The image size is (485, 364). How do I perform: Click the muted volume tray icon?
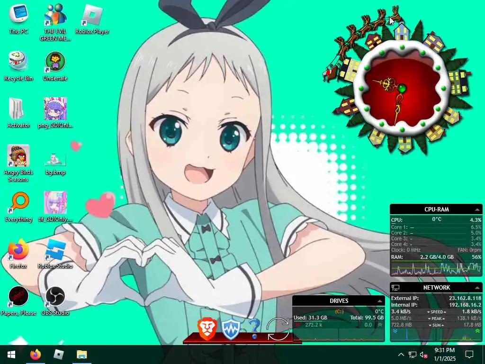coord(424,355)
